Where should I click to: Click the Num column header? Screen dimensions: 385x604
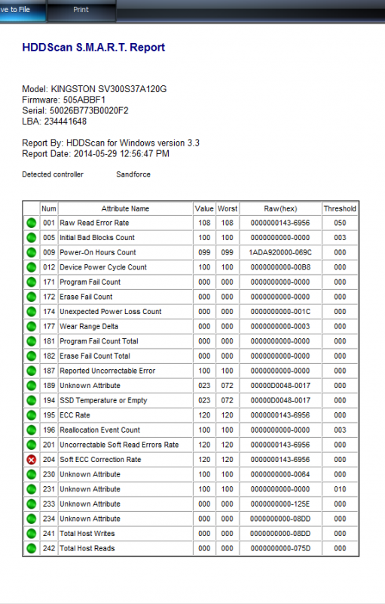(49, 208)
